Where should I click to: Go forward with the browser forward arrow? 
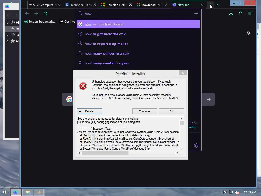(x=36, y=14)
